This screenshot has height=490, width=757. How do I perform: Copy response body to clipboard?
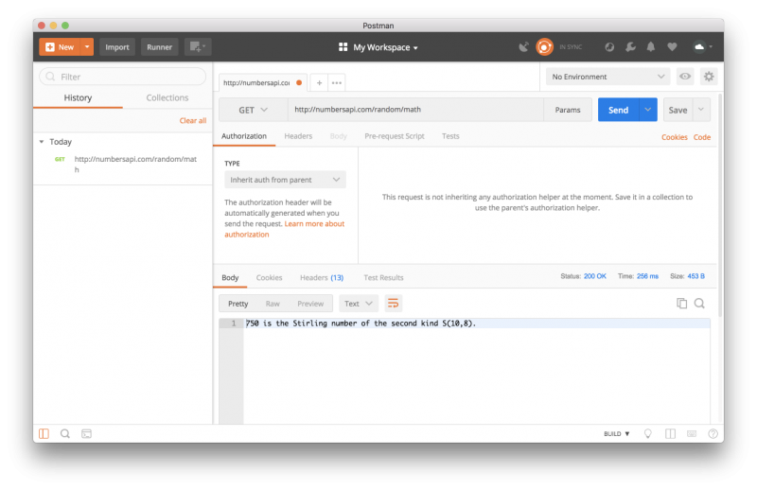681,304
